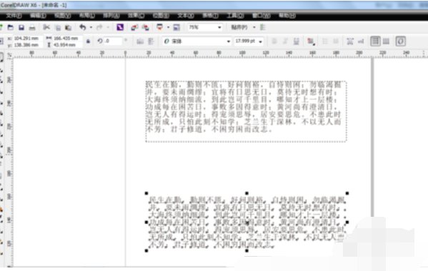Open the 视图(V) View menu
The height and width of the screenshot is (271, 428).
point(62,16)
